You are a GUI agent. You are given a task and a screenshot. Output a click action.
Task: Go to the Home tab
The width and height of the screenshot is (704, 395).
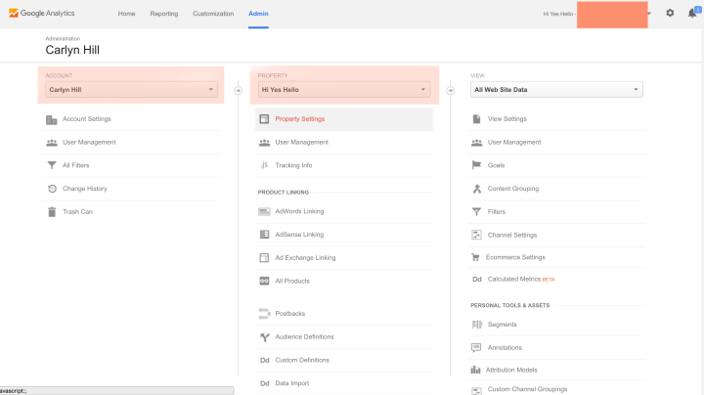pos(126,14)
